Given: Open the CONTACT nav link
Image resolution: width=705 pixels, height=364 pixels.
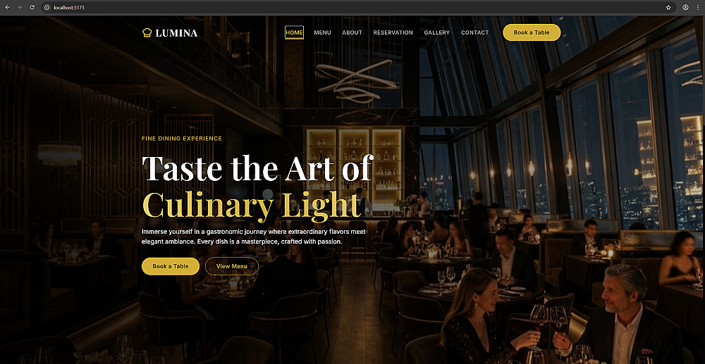Looking at the screenshot, I should (474, 32).
